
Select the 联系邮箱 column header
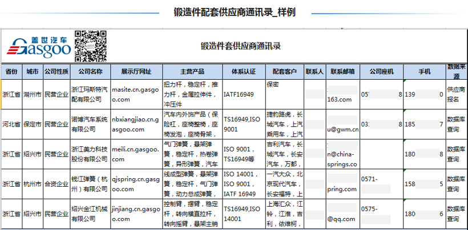[342, 72]
